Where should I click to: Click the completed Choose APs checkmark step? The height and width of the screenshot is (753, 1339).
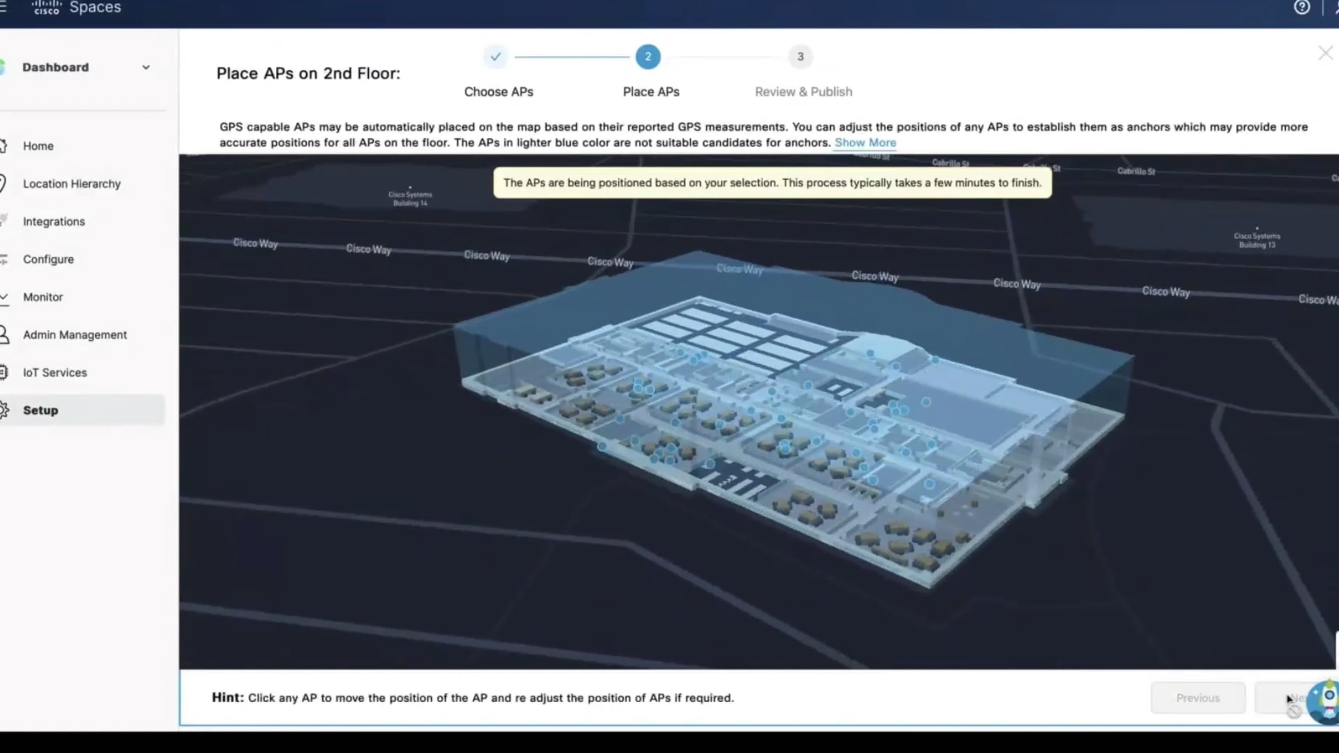coord(495,56)
